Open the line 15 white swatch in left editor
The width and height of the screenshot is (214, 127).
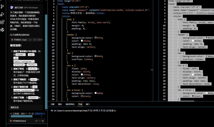tap(82, 41)
